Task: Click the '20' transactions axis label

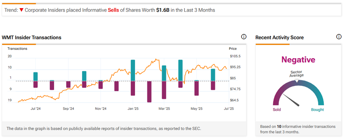Action: tap(10, 56)
